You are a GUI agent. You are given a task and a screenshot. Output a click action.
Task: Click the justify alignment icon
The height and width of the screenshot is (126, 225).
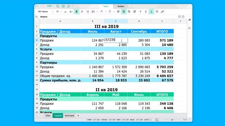[135, 12]
